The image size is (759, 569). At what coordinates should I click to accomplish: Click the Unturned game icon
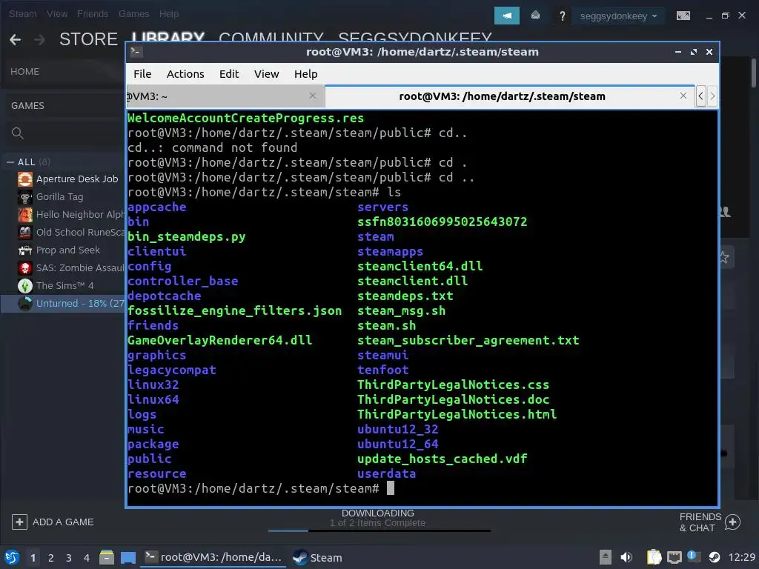tap(24, 304)
